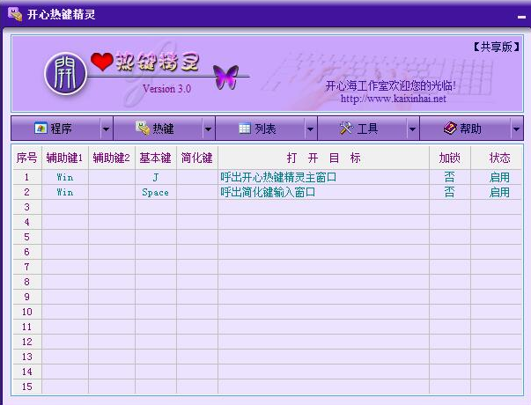Expand the 程序 dropdown arrow

point(107,129)
